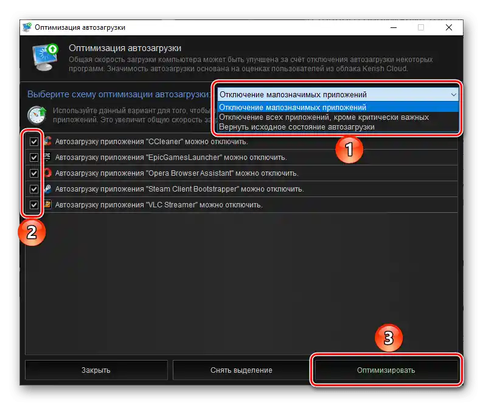The image size is (483, 405).
Task: Minimize the Оптимизация автозагрузки window
Action: pos(394,27)
